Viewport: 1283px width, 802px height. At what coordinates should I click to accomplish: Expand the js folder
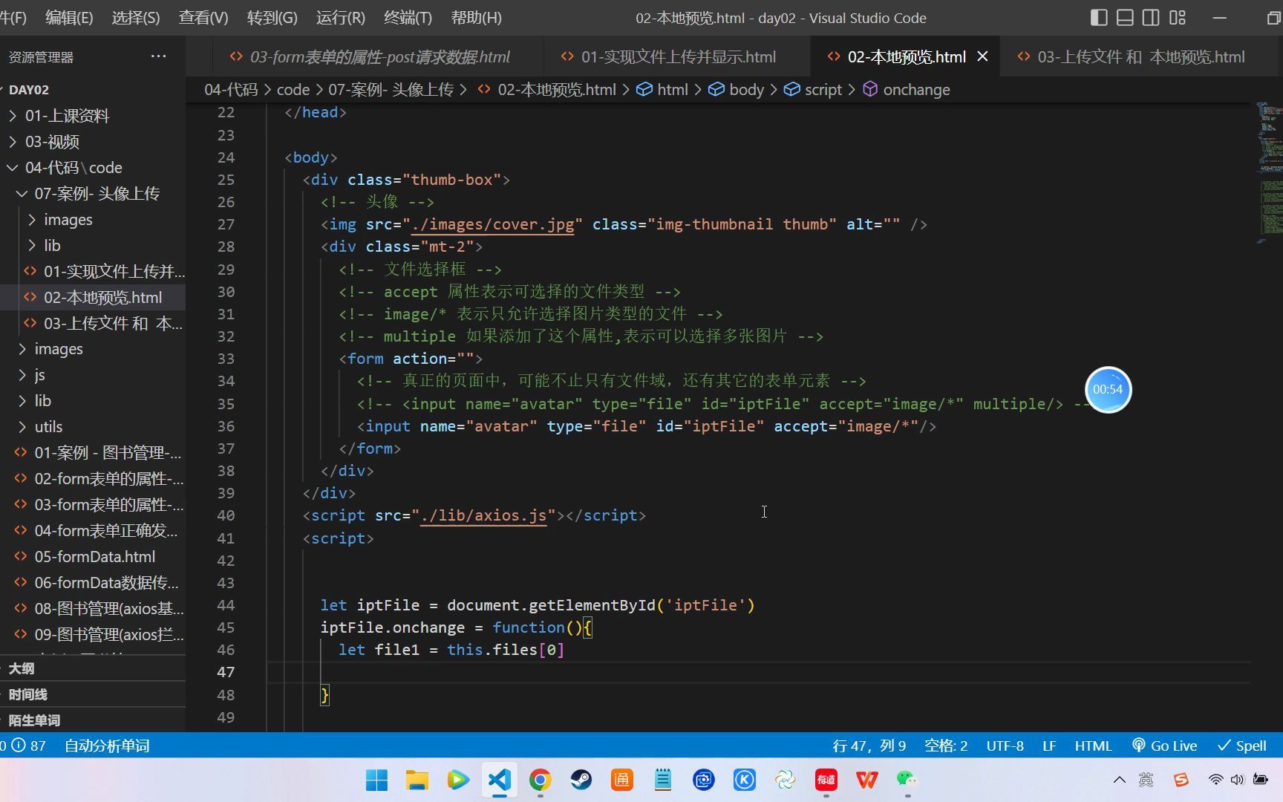click(x=93, y=375)
